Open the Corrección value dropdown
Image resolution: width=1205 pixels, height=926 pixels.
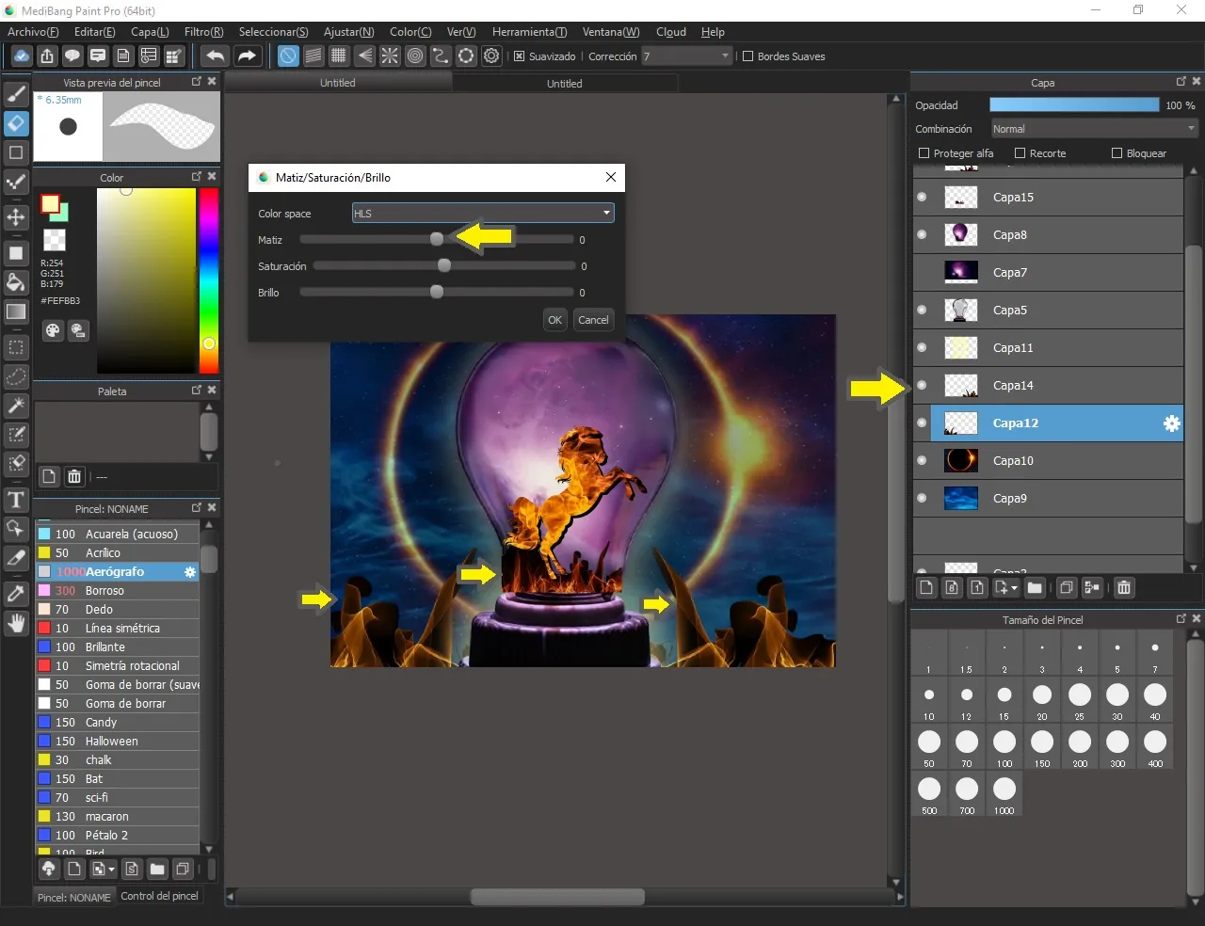(x=687, y=56)
